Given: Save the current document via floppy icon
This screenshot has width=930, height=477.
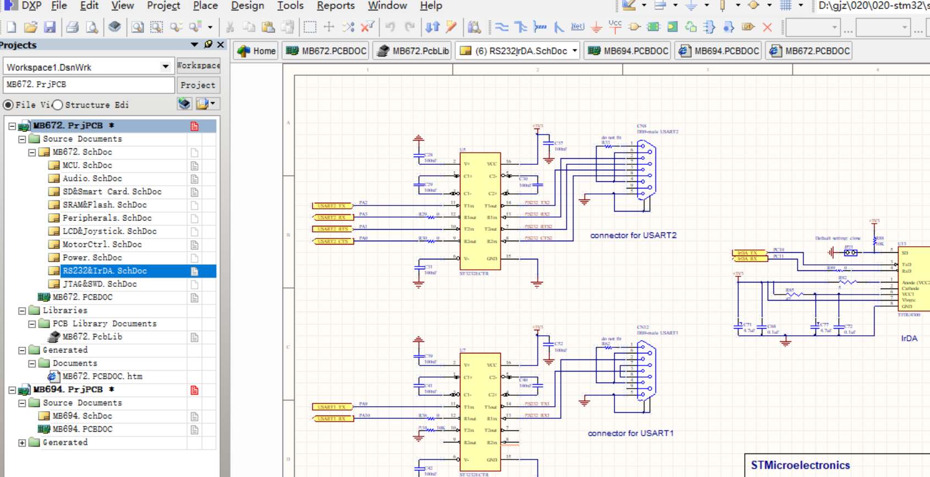Looking at the screenshot, I should coord(49,27).
